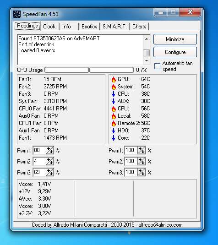Adjust left Pwm2 spinner at 4
The image size is (218, 245).
(x=50, y=161)
